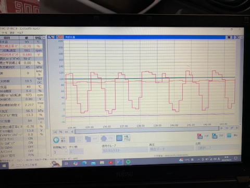Image resolution: width=250 pixels, height=188 pixels.
Task: Click the red waveform icon in graph title
Action: pos(60,37)
